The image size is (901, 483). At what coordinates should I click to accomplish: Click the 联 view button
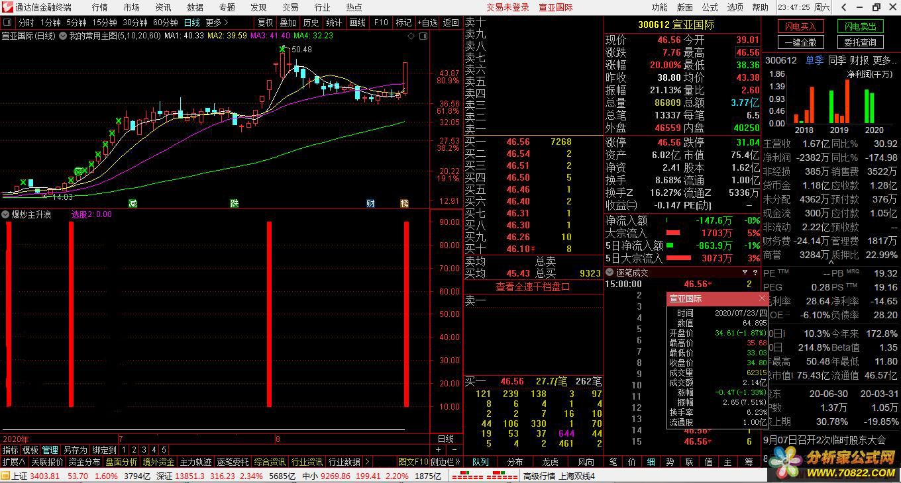coord(690,462)
